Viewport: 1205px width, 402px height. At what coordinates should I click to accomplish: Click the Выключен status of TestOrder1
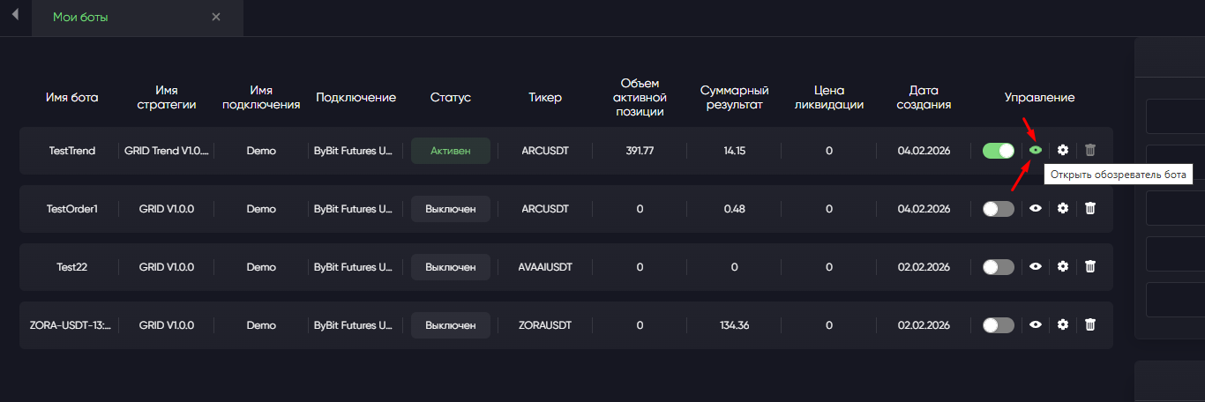[x=450, y=209]
